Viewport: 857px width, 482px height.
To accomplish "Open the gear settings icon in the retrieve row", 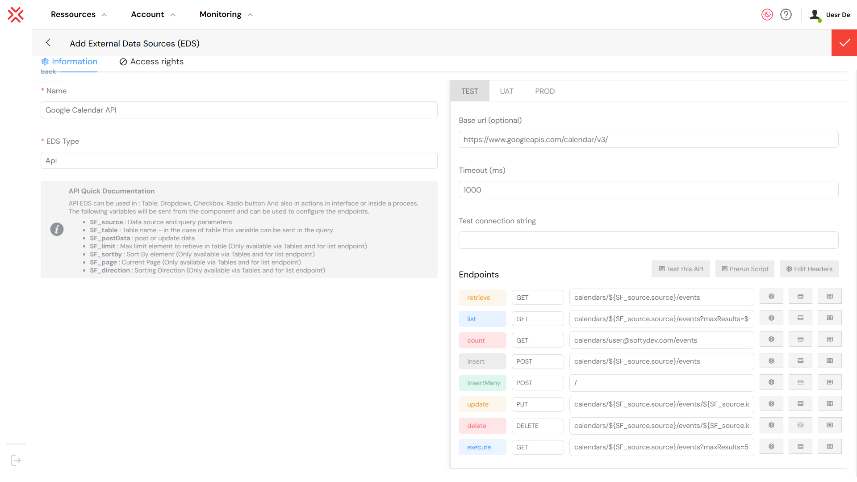I will pyautogui.click(x=771, y=297).
